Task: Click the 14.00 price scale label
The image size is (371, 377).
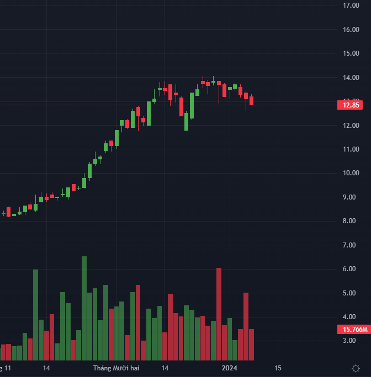Action: click(x=351, y=78)
